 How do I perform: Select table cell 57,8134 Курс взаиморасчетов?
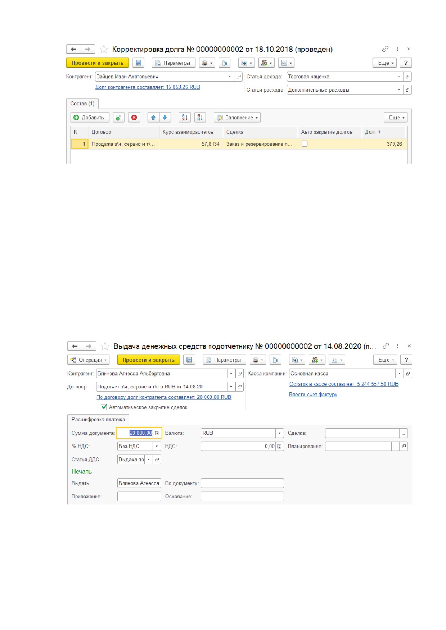pos(191,144)
